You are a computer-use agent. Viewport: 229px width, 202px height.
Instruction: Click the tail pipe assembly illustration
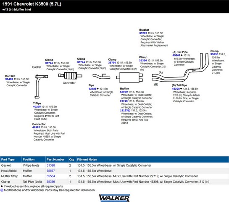click(x=180, y=67)
